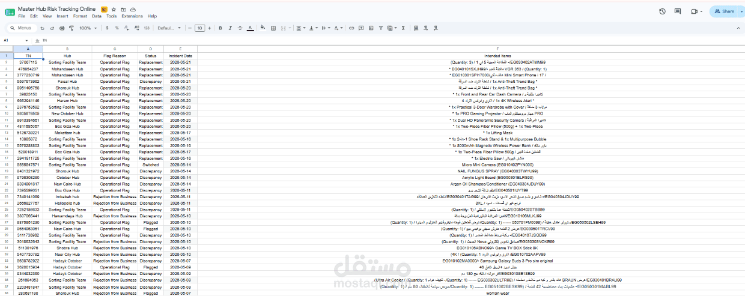The height and width of the screenshot is (296, 745).
Task: Click the document title Master Hub Risk Tracking Online
Action: pyautogui.click(x=56, y=10)
